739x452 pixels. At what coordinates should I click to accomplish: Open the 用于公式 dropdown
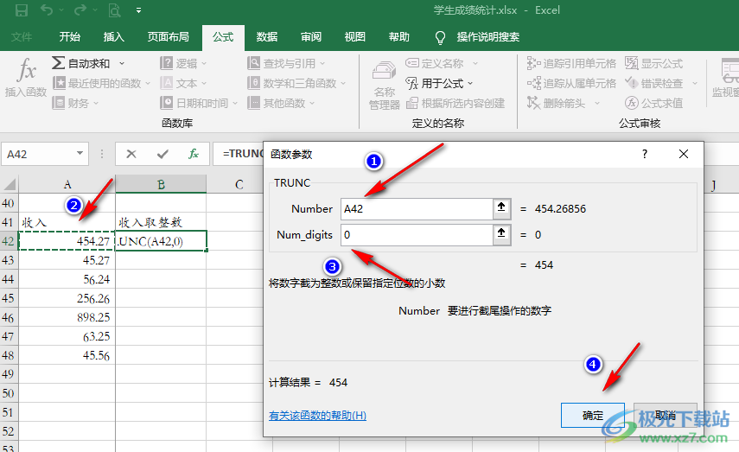pyautogui.click(x=439, y=84)
